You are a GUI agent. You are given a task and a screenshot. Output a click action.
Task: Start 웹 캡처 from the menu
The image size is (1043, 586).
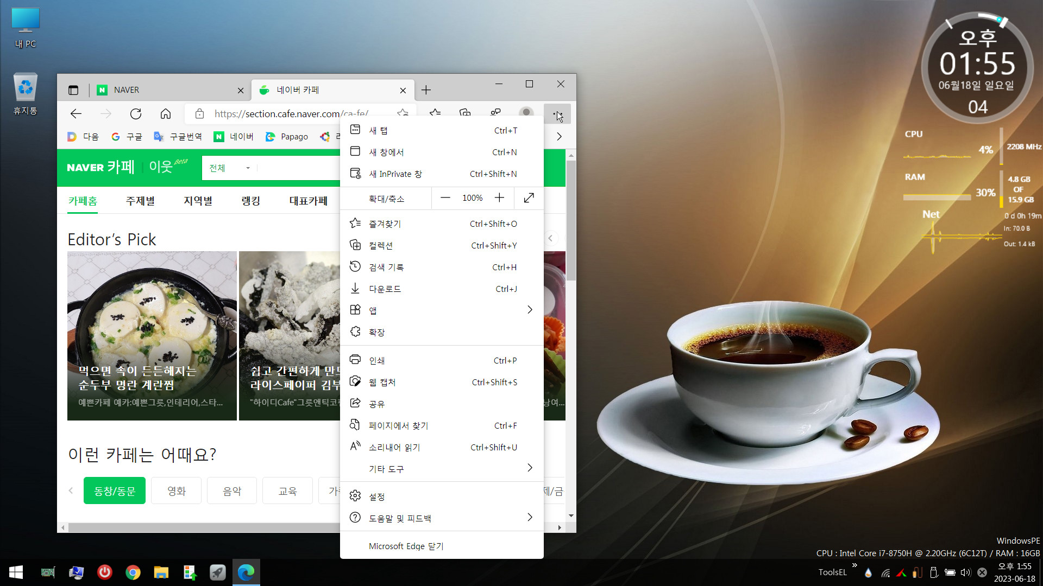(x=442, y=382)
